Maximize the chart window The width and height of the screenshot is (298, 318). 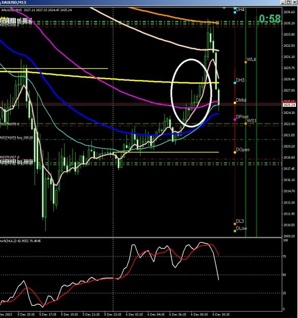(288, 2)
